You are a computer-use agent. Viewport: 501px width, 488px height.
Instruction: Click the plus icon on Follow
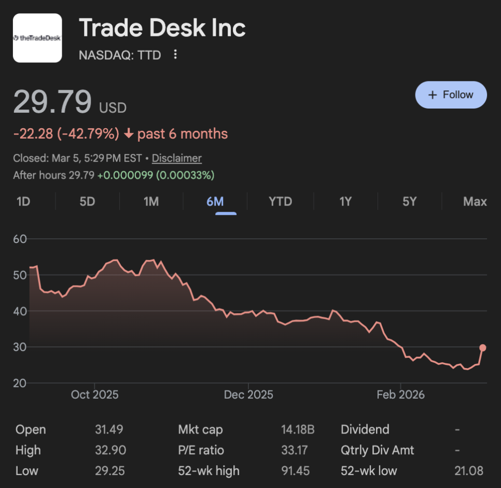tap(432, 95)
